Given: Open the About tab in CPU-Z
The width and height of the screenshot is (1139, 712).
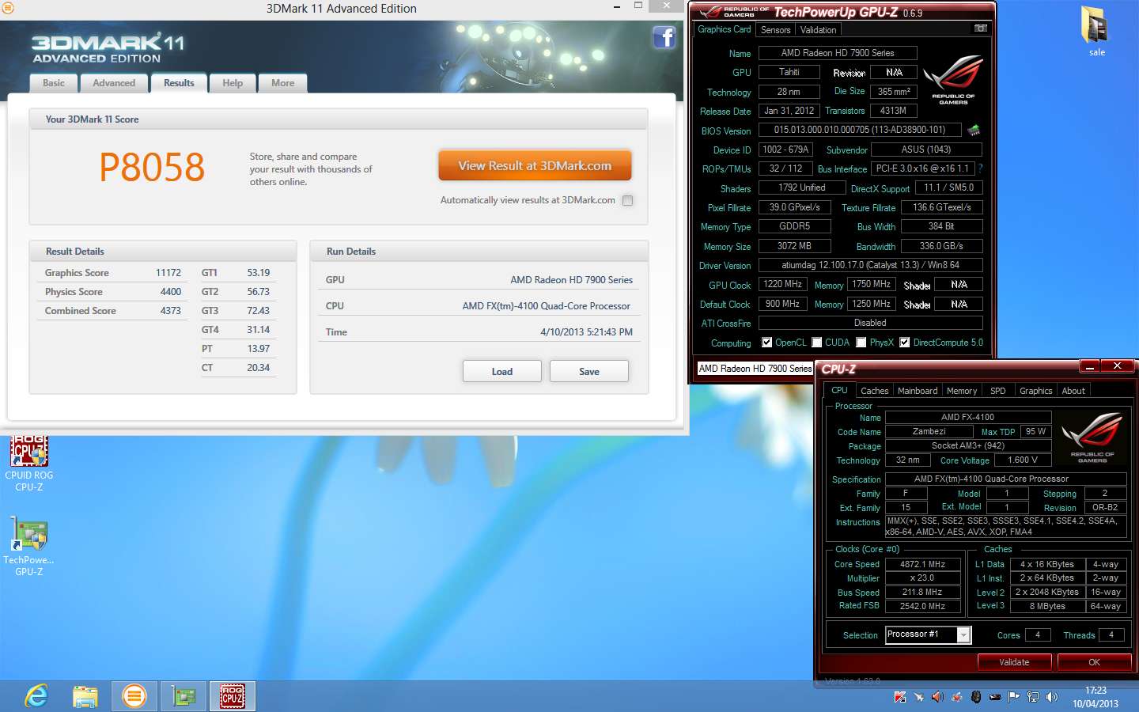Looking at the screenshot, I should click(x=1073, y=391).
